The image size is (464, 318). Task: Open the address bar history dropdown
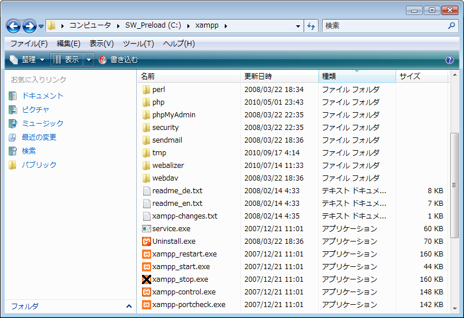[x=298, y=26]
